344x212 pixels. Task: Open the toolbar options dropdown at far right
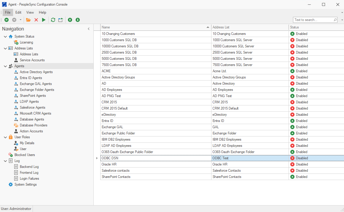pos(342,20)
